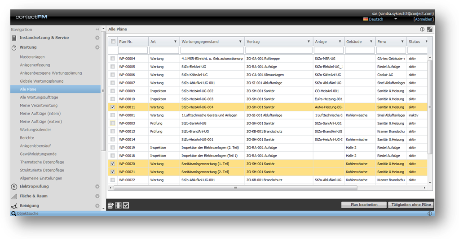Screen dimensions: 459x239
Task: Open Anlagenlebenslauf menu item
Action: tap(35, 146)
